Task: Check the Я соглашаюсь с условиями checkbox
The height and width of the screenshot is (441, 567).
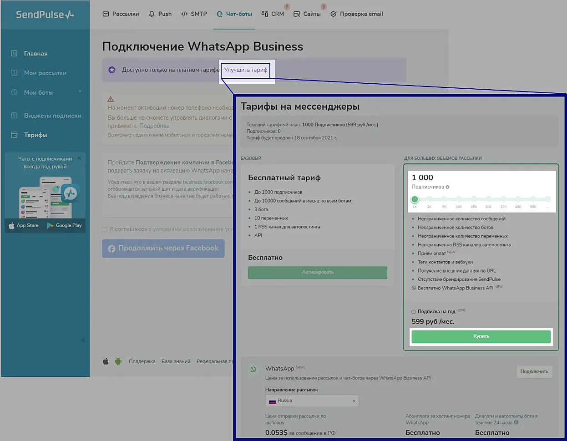Action: coord(105,229)
